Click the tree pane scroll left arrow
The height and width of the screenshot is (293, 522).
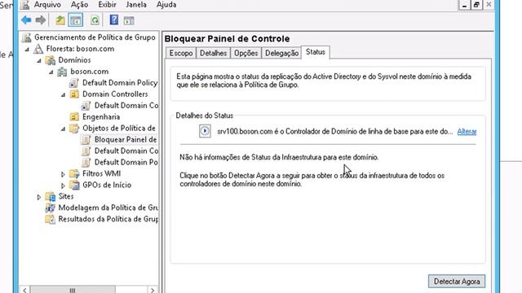click(25, 290)
